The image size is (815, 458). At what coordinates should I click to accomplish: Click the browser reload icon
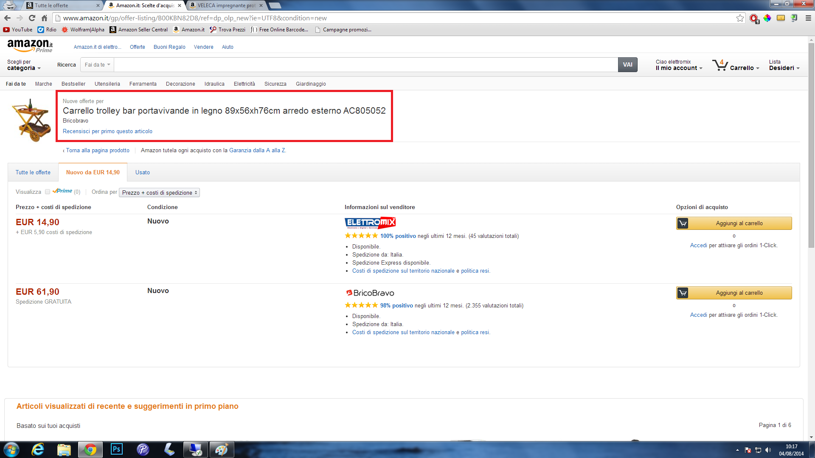click(32, 18)
